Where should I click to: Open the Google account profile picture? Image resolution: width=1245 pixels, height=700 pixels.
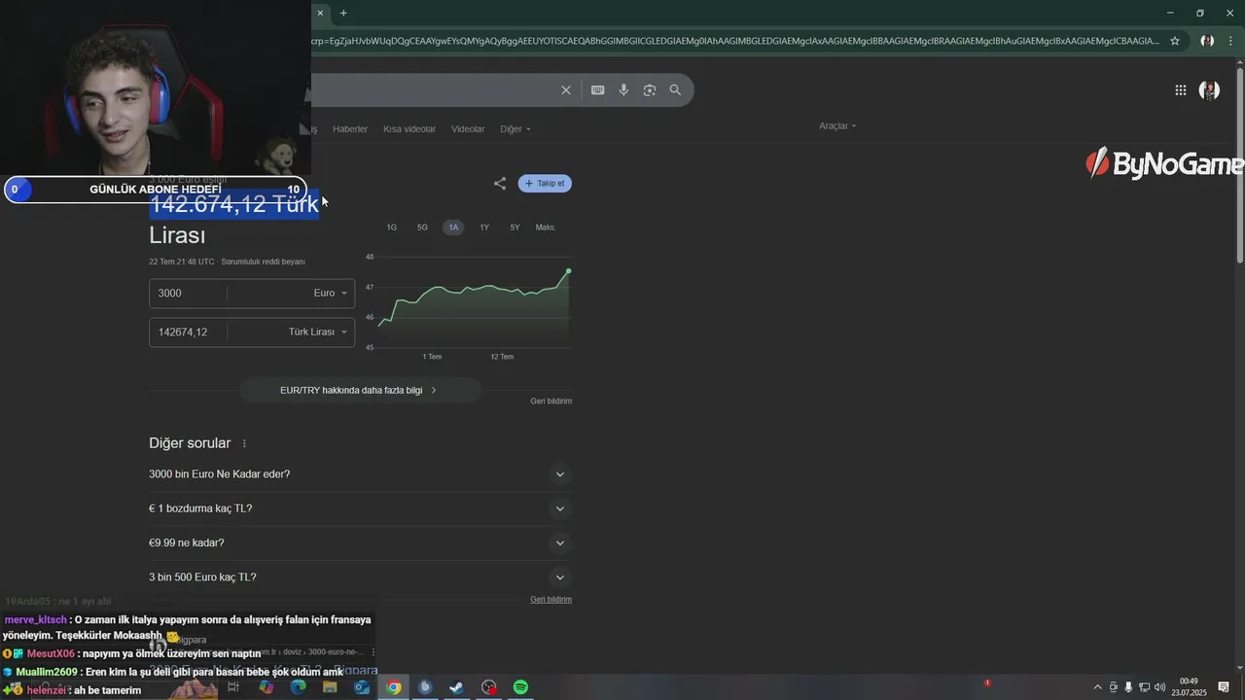[x=1210, y=90]
